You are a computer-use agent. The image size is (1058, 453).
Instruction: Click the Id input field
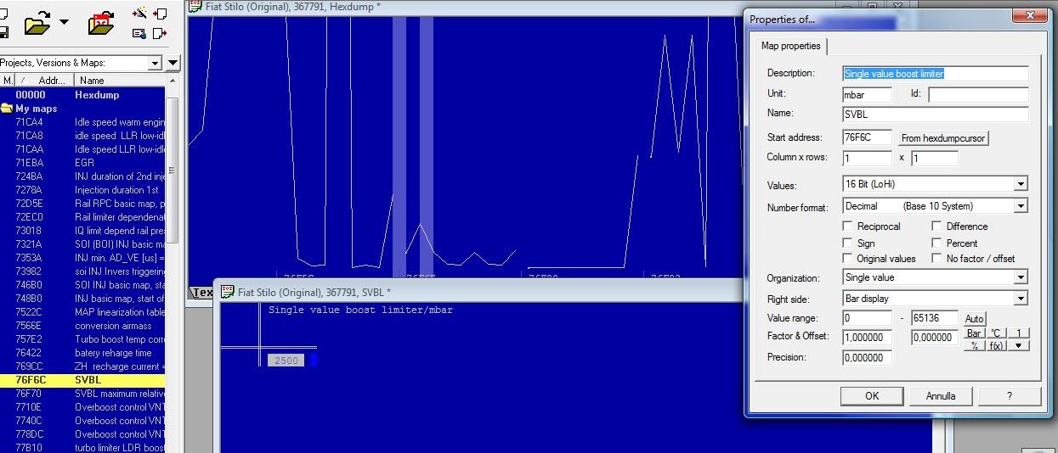point(978,95)
